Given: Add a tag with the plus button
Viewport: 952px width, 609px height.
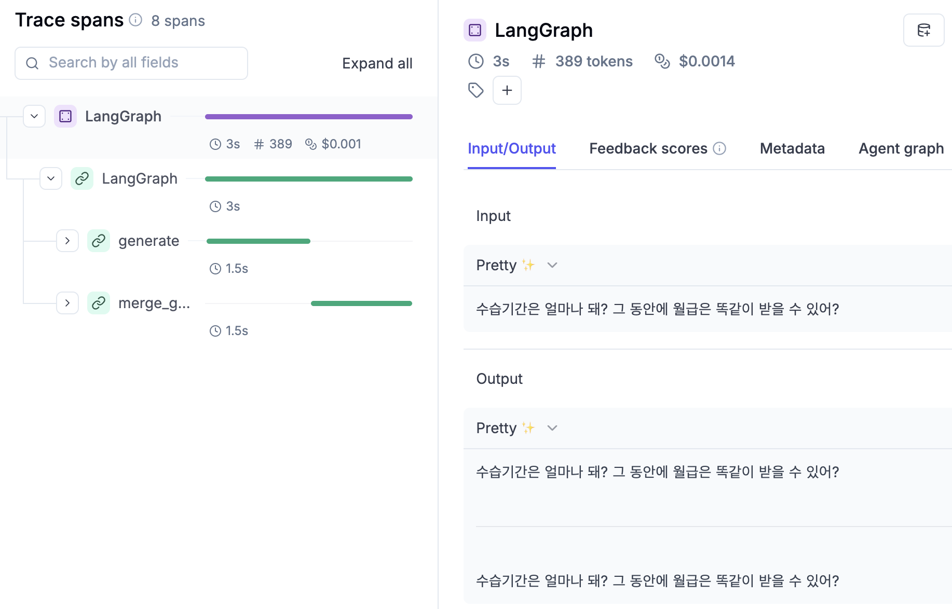Looking at the screenshot, I should pyautogui.click(x=507, y=90).
